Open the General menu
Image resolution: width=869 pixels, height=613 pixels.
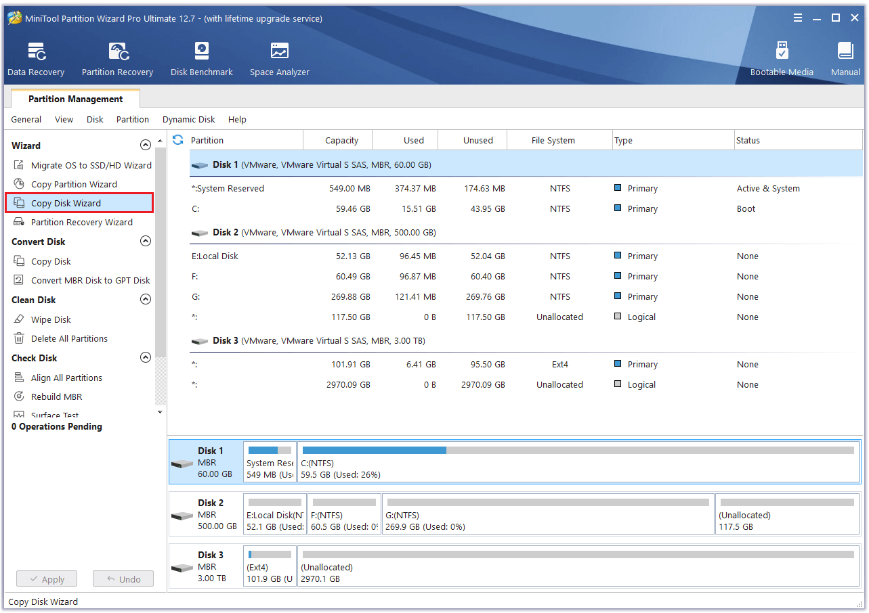coord(26,119)
